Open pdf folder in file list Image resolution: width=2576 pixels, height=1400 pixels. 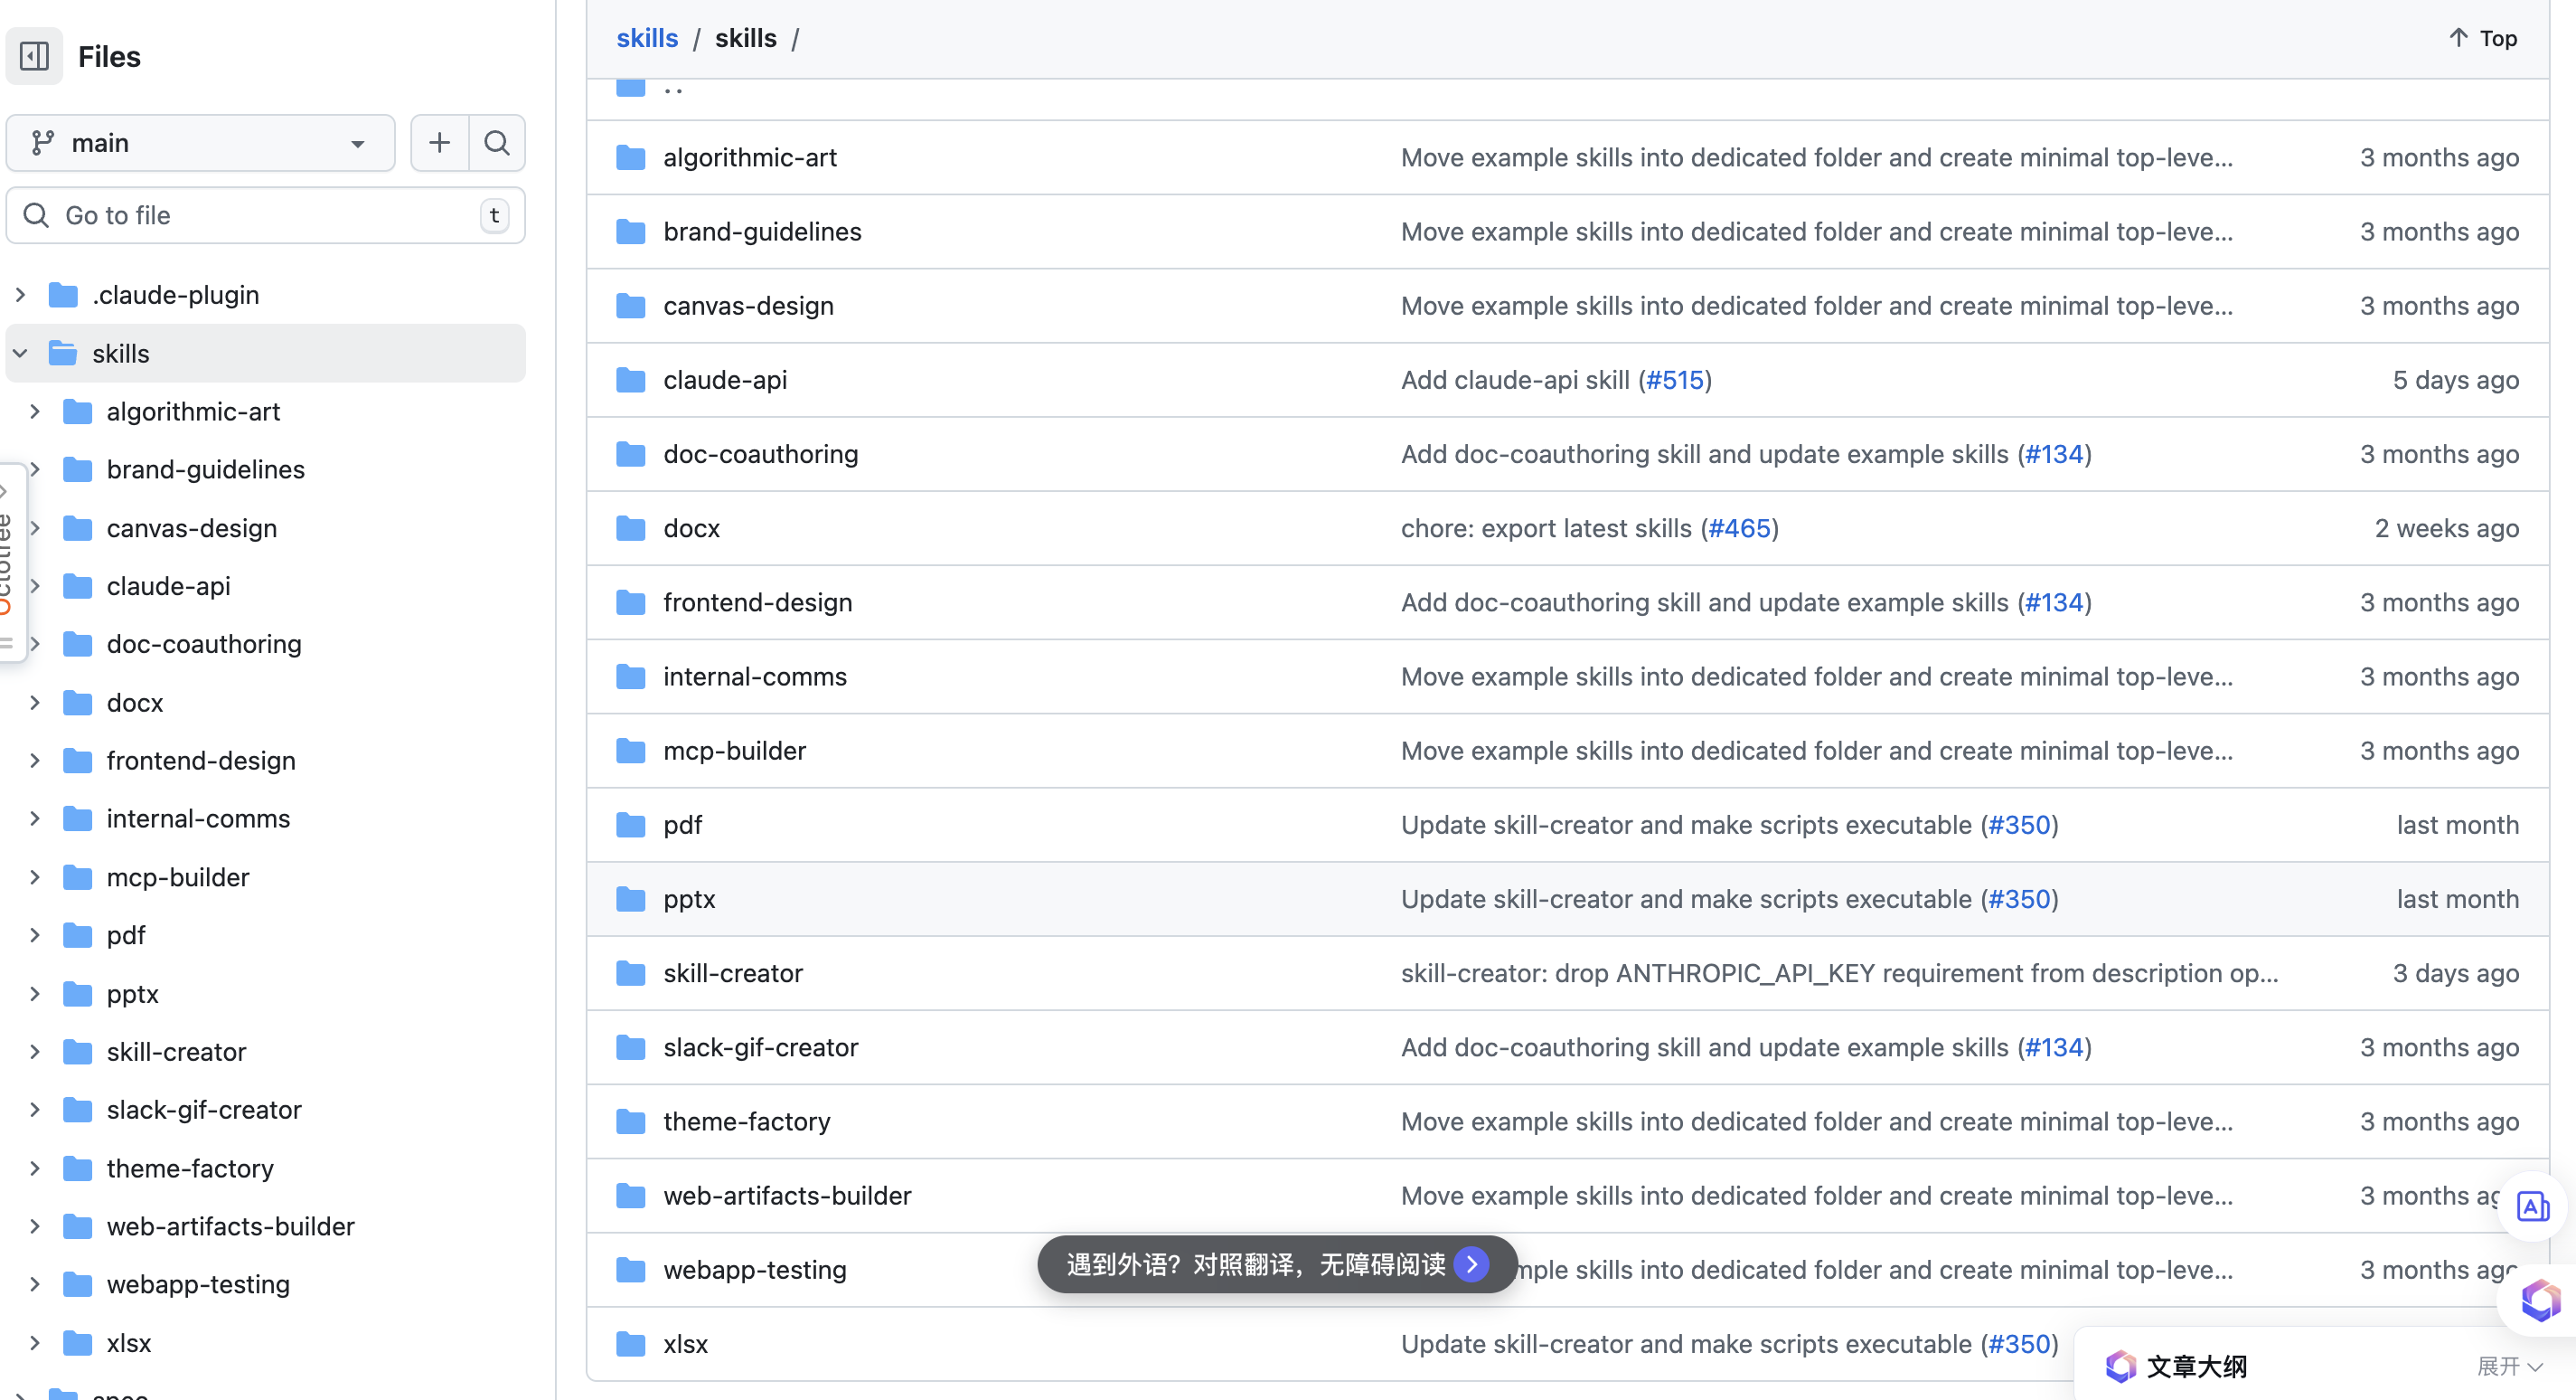[x=682, y=825]
